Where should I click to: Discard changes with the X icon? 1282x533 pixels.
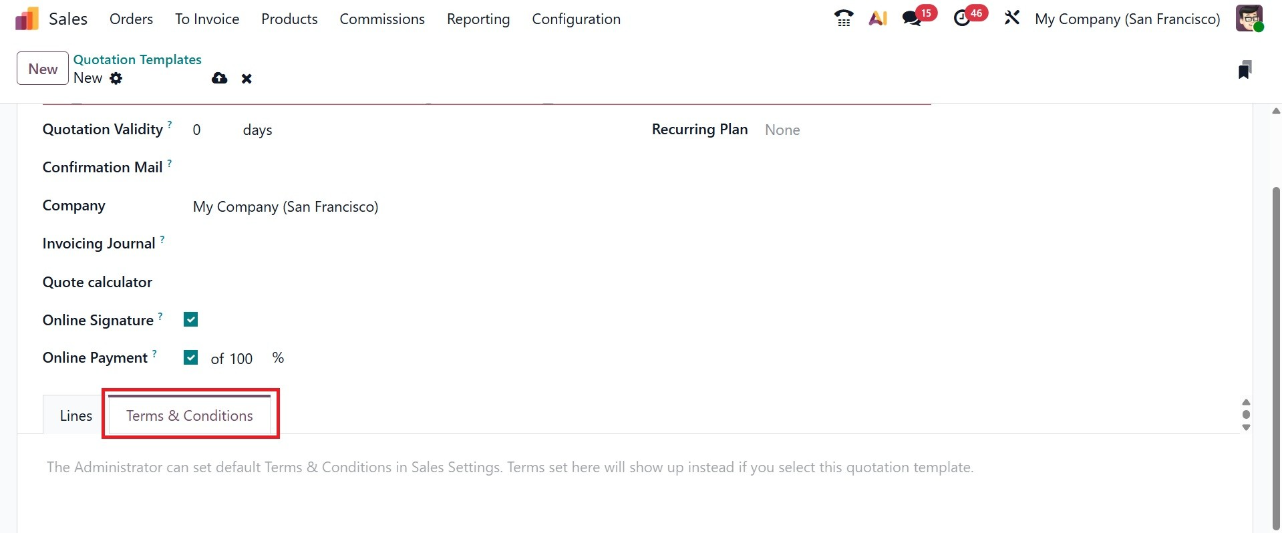click(247, 79)
